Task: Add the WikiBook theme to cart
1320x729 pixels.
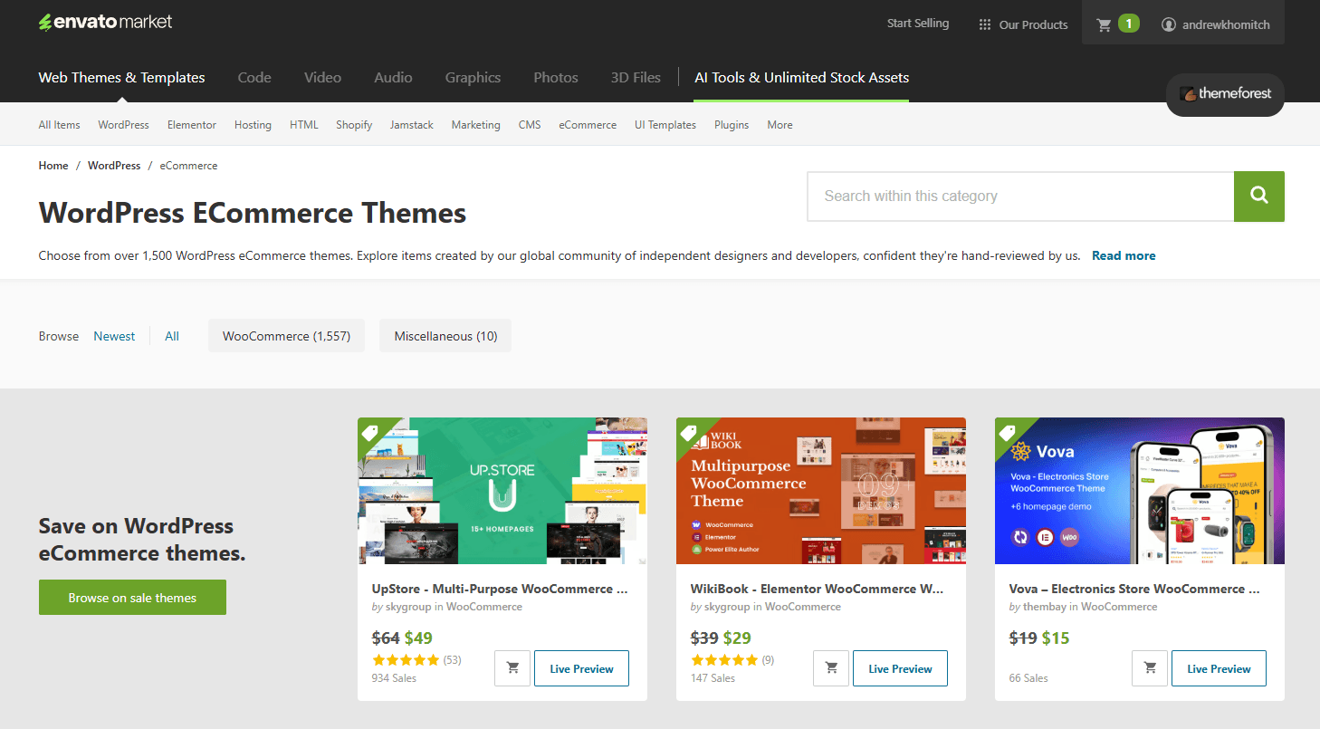Action: [830, 667]
